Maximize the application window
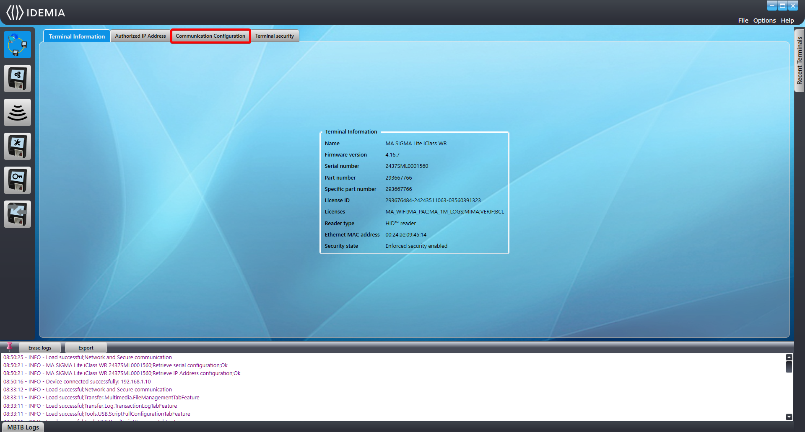The width and height of the screenshot is (805, 432). (x=782, y=5)
